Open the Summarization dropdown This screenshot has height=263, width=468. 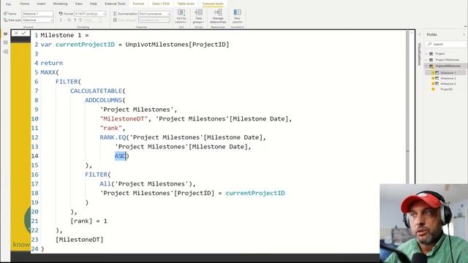(154, 14)
